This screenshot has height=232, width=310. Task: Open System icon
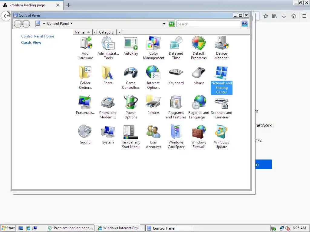108,135
